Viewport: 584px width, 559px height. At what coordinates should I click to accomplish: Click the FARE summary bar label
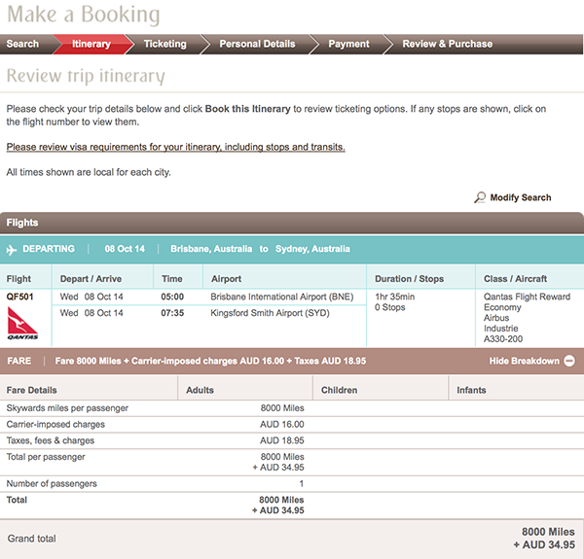19,361
